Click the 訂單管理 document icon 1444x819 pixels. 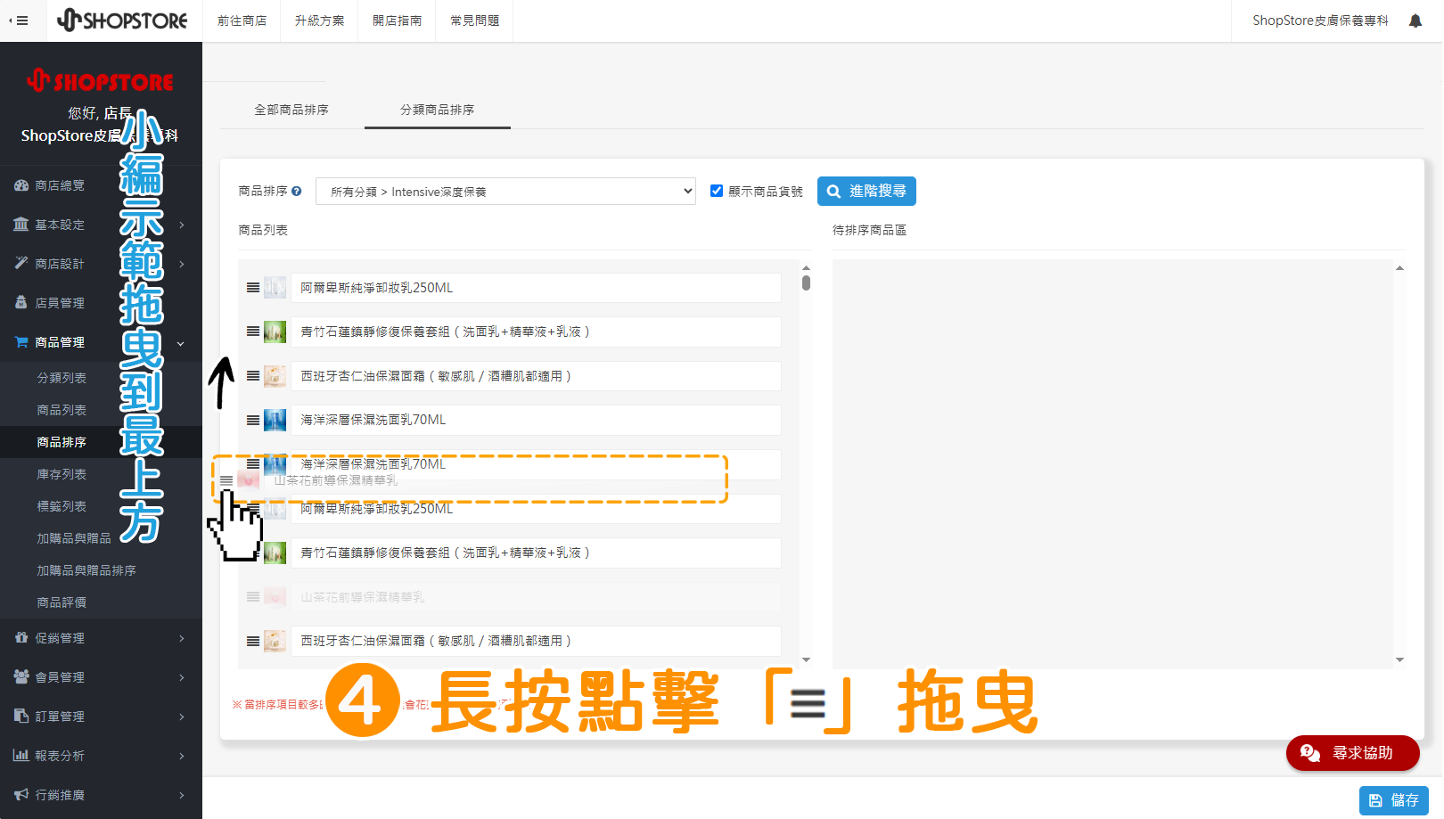pos(21,717)
